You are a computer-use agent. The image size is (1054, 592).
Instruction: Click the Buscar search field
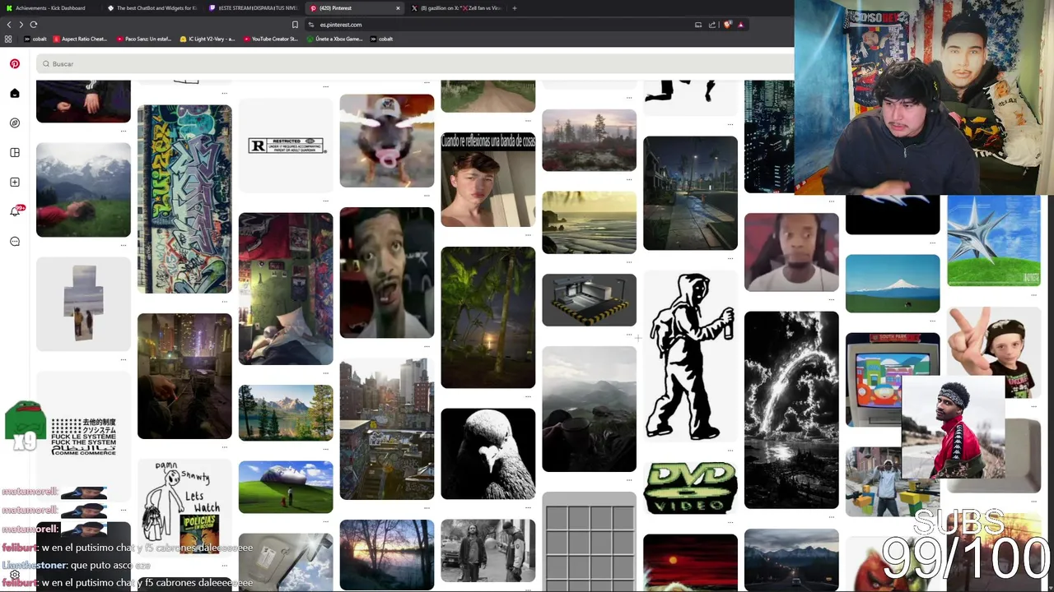(416, 63)
